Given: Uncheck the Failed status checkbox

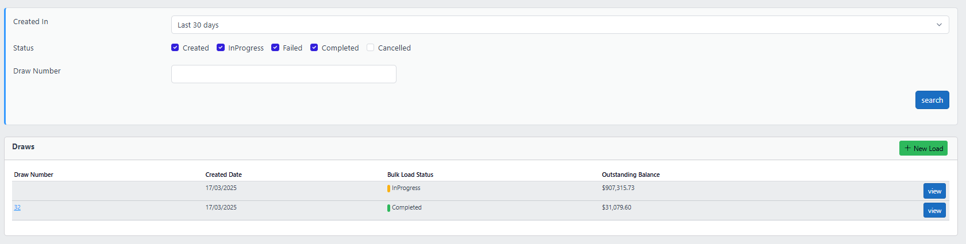Looking at the screenshot, I should pos(275,48).
